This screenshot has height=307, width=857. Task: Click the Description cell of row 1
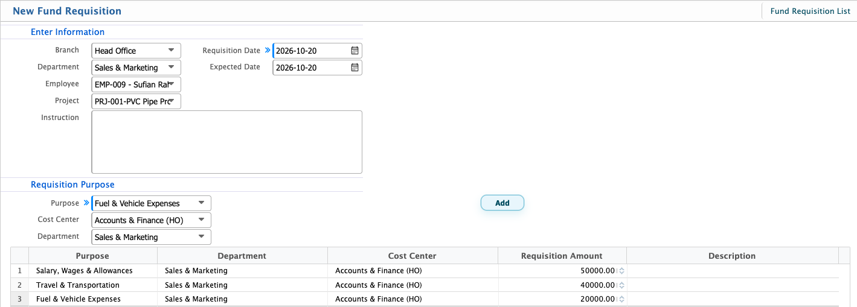click(x=733, y=271)
